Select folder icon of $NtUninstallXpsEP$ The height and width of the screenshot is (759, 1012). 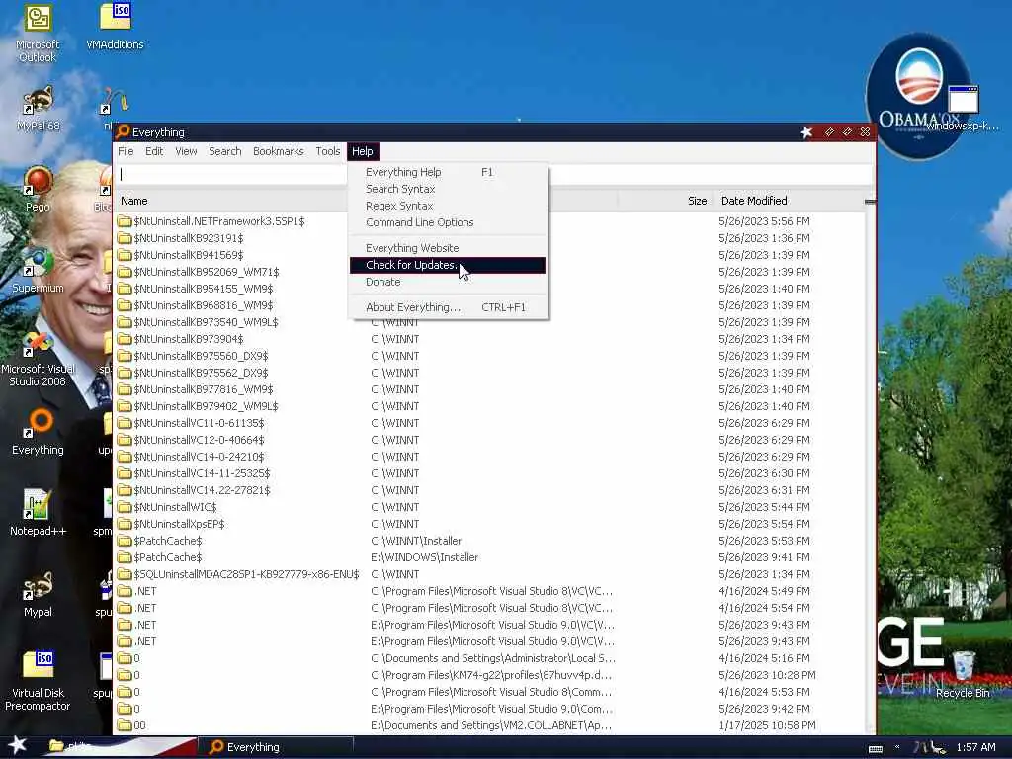(124, 524)
